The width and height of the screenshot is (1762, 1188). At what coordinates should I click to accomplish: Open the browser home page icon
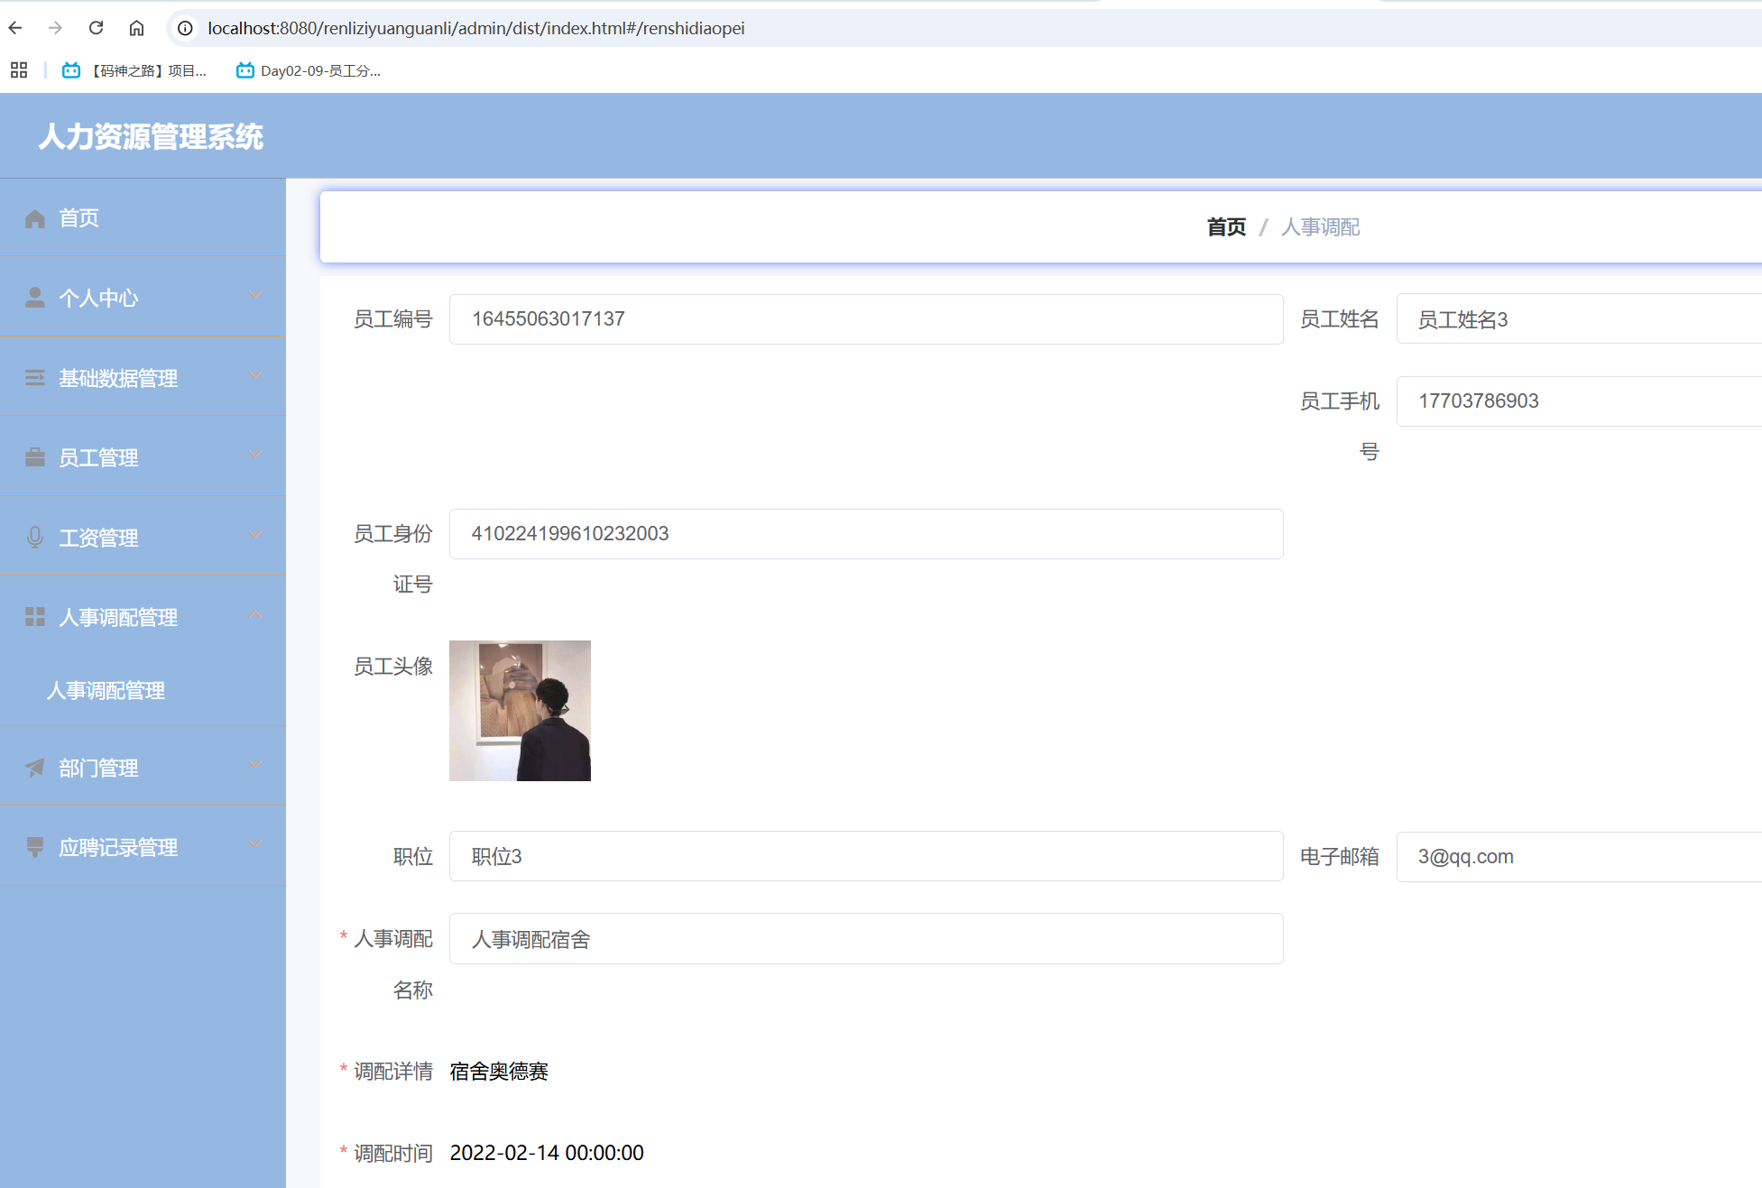[136, 28]
